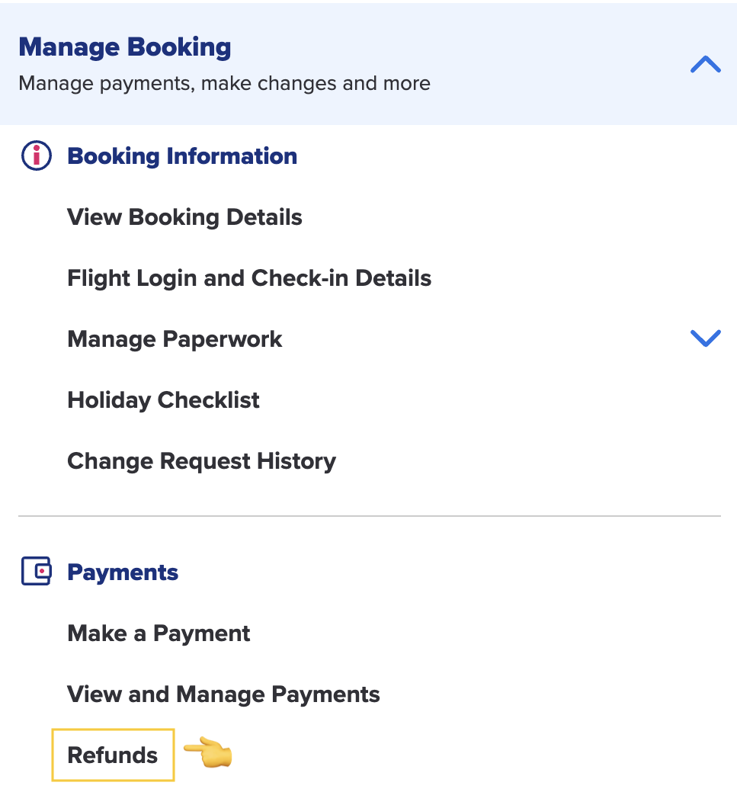Screen dimensions: 737x792
Task: Click the Manage Booking title text
Action: [125, 47]
